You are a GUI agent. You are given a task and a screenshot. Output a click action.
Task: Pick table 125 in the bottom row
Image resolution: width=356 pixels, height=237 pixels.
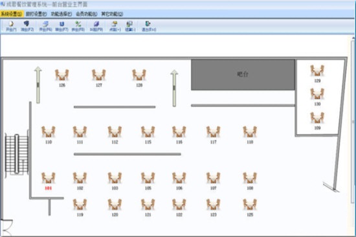[250, 207]
